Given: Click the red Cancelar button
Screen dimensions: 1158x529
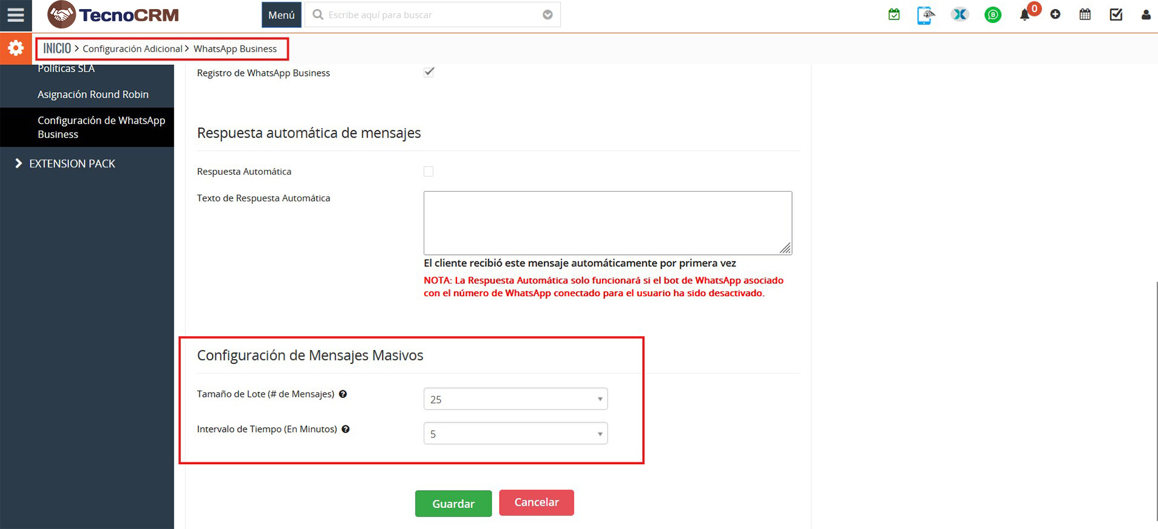Looking at the screenshot, I should pos(536,502).
